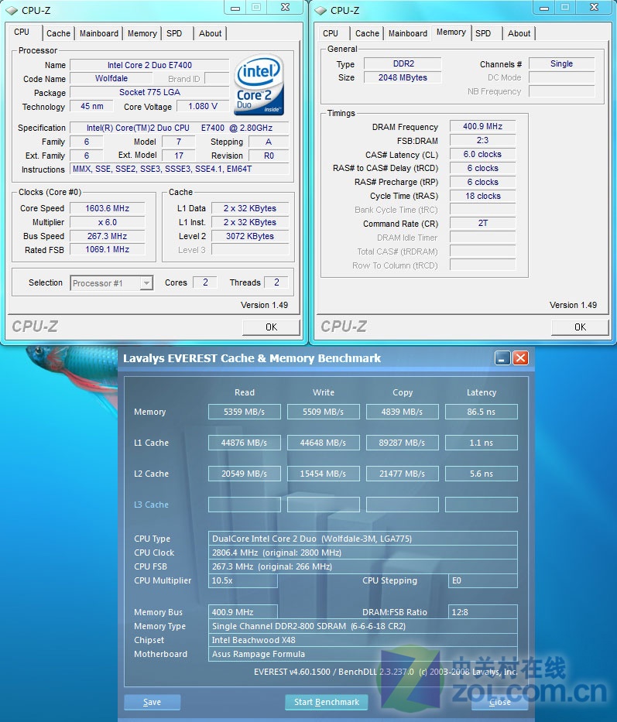Screen dimensions: 617x722
Task: Minimize the EVEREST benchmark window
Action: [x=502, y=358]
